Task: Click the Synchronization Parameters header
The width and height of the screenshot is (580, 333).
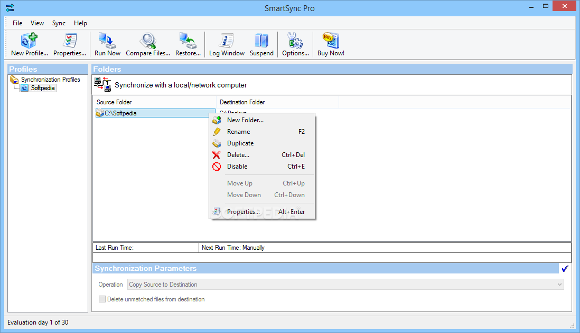Action: coord(325,269)
